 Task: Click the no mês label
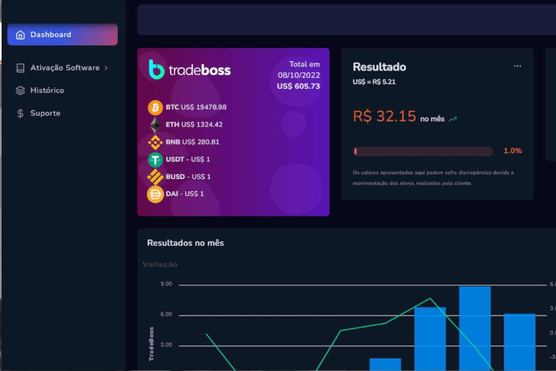pyautogui.click(x=432, y=119)
